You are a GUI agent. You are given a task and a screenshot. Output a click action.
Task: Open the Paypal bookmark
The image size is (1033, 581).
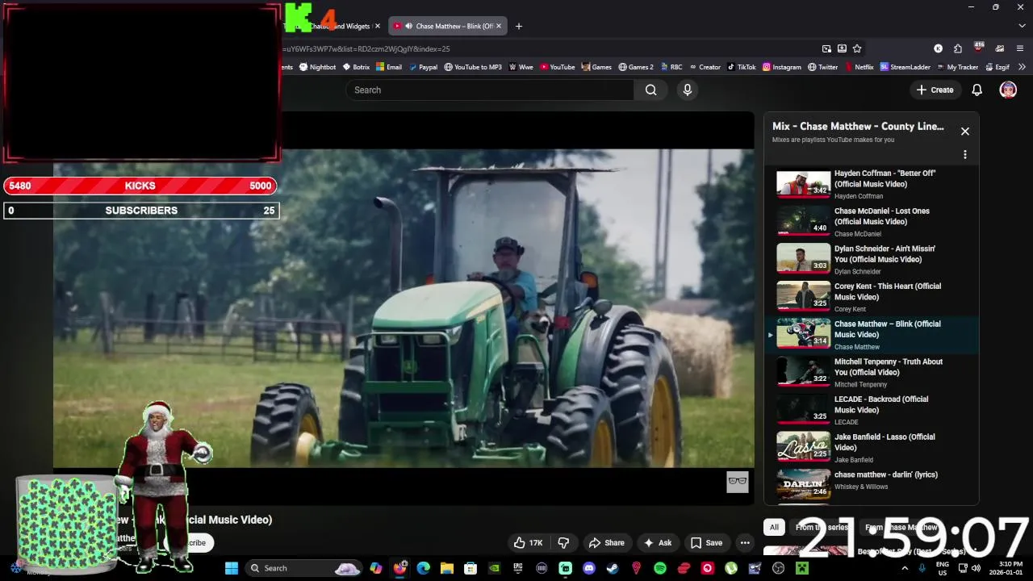point(423,67)
